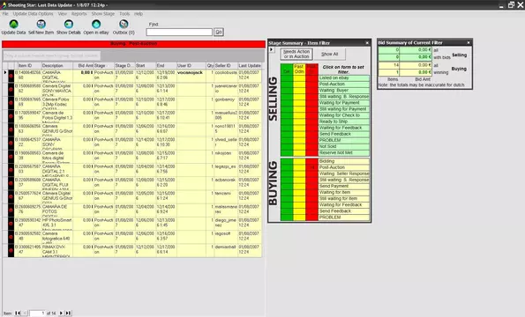The height and width of the screenshot is (317, 525).
Task: Select the red Past Due cell for Buying Post-Auction
Action: [x=311, y=167]
